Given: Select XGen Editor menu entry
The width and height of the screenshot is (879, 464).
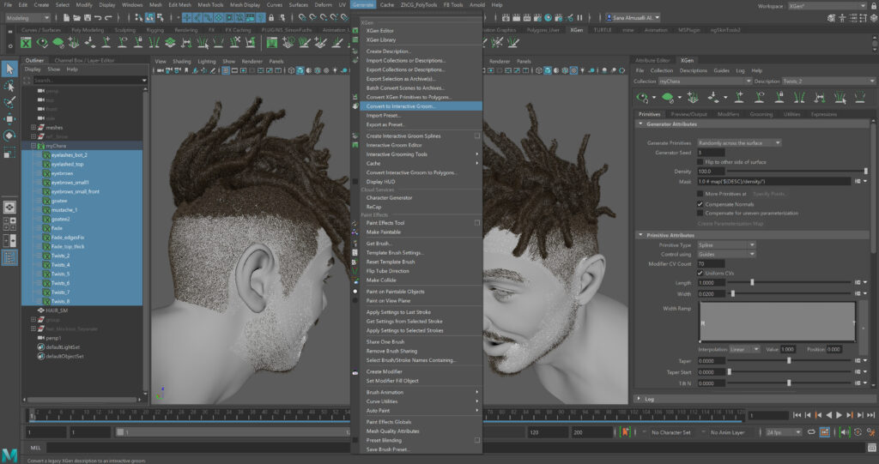Looking at the screenshot, I should tap(379, 30).
